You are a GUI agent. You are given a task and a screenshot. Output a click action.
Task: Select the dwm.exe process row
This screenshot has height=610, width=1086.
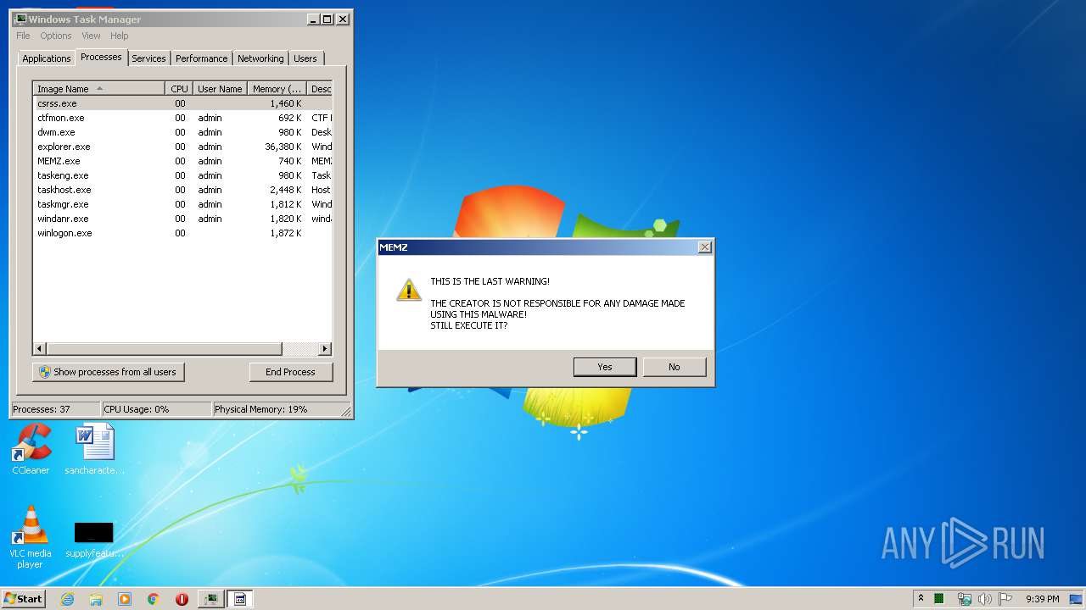pyautogui.click(x=182, y=132)
